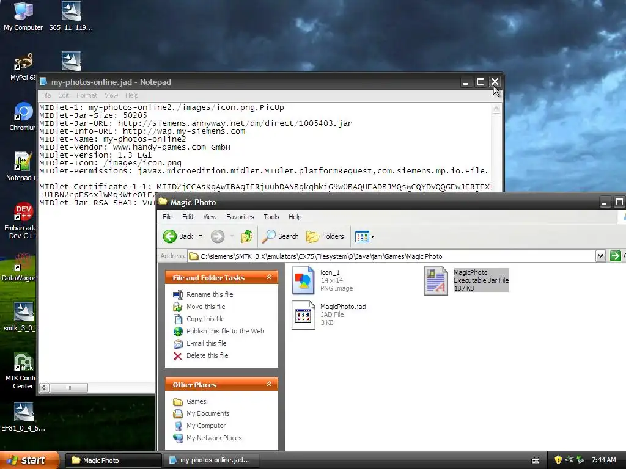The image size is (626, 469).
Task: Collapse the Other Places panel
Action: pos(269,384)
